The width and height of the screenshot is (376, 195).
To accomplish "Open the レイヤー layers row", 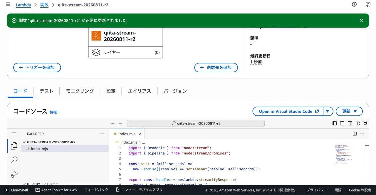I will [x=125, y=53].
